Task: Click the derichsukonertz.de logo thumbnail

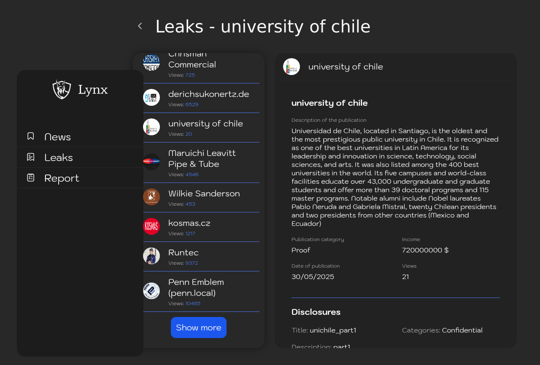Action: click(x=151, y=97)
